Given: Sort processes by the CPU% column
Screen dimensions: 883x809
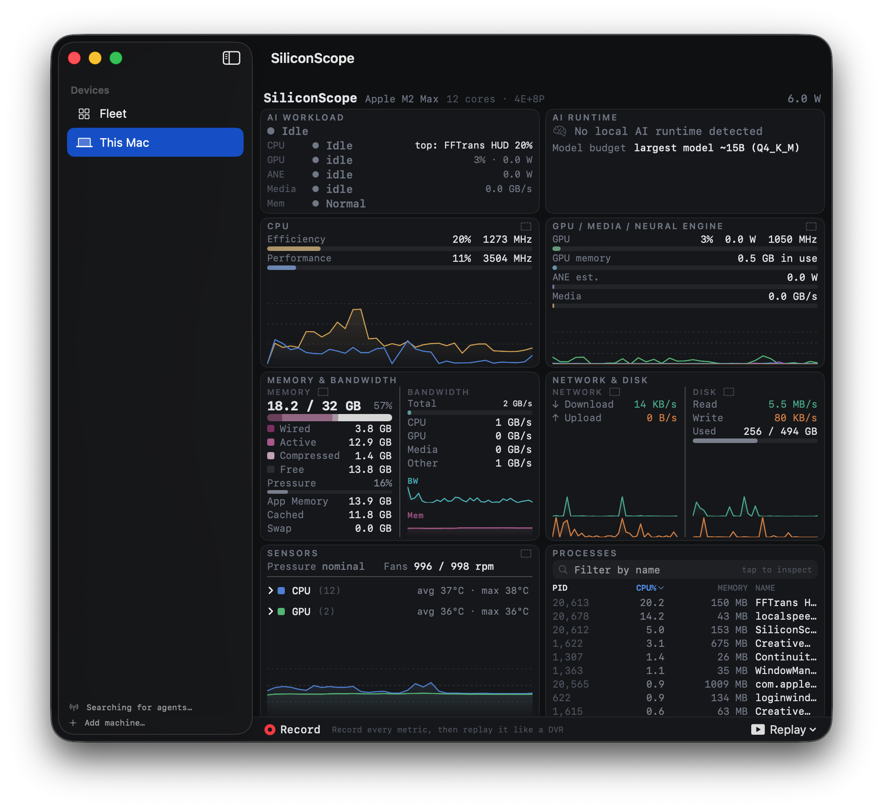Looking at the screenshot, I should pyautogui.click(x=650, y=587).
